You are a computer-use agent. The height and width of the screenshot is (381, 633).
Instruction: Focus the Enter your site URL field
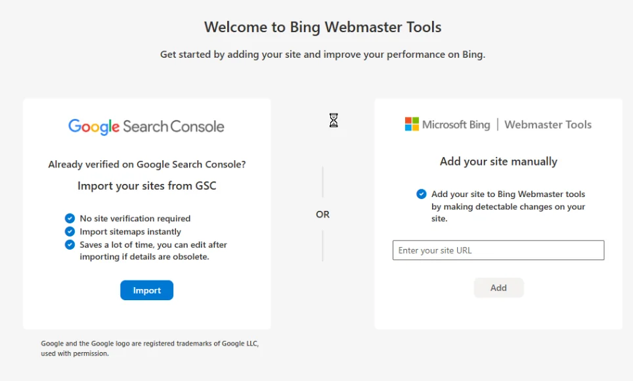point(498,250)
